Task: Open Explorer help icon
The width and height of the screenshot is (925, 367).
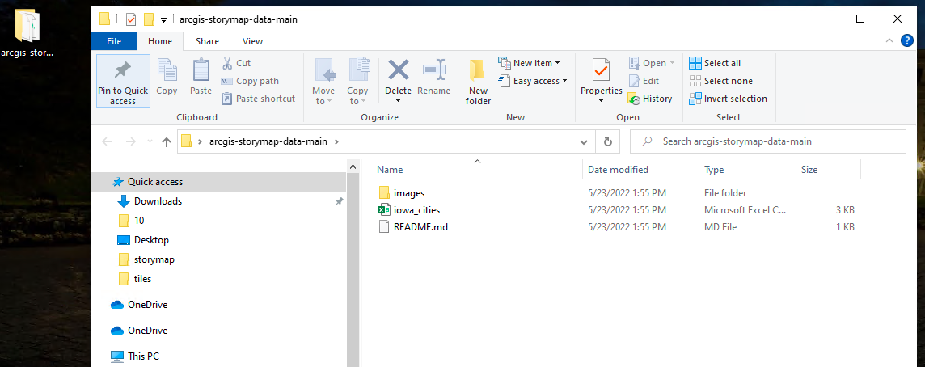Action: coord(906,40)
